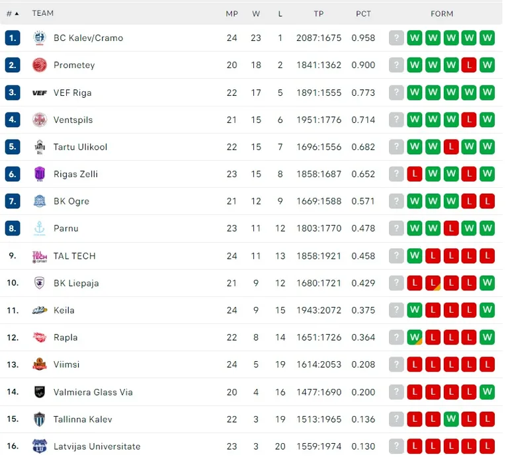Click the BC Kalev/Cramo team logo
Screen dimensions: 508x457
(x=40, y=38)
